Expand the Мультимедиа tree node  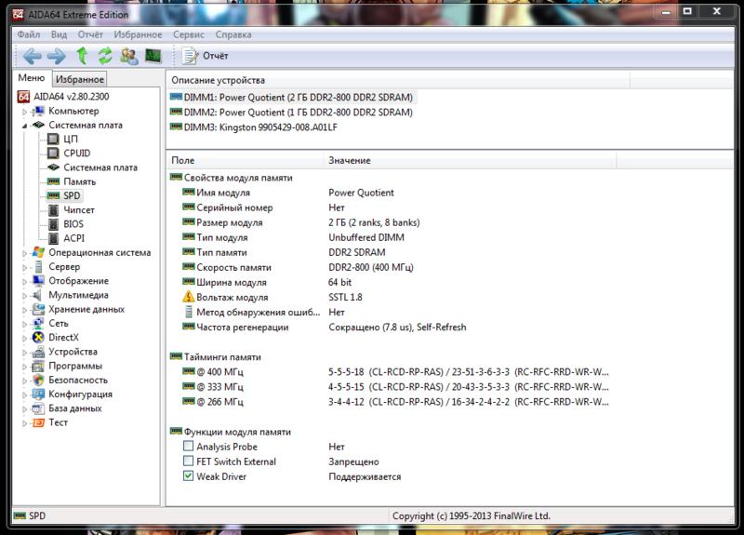(25, 296)
